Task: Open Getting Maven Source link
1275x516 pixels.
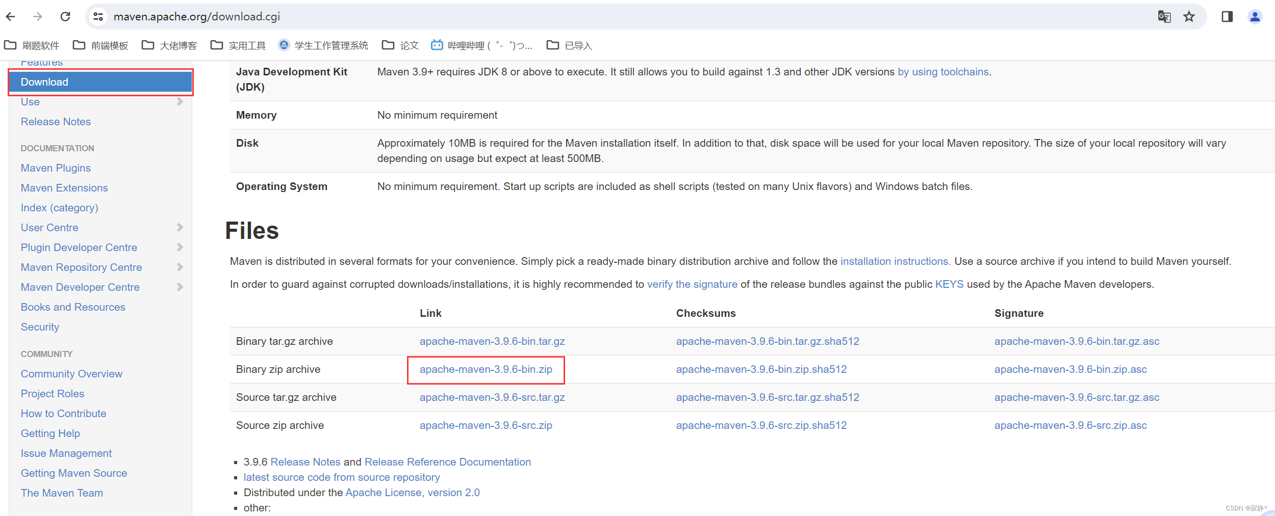Action: pos(74,473)
